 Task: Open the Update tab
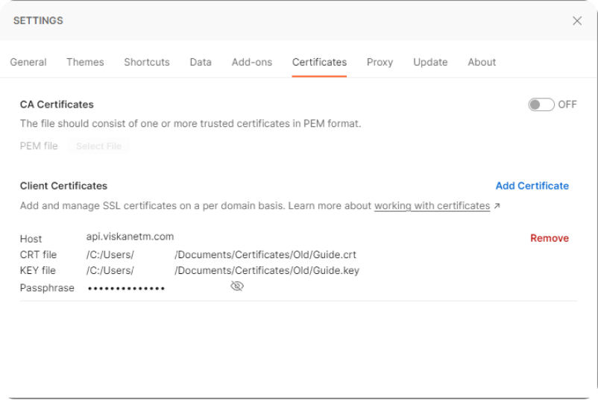(430, 62)
